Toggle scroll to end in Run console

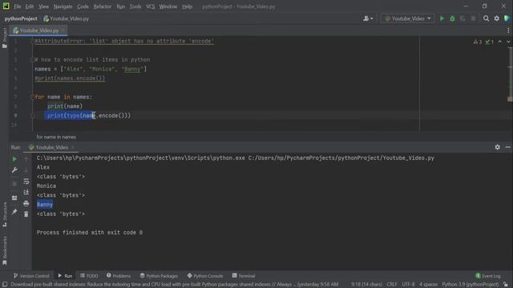click(x=26, y=192)
